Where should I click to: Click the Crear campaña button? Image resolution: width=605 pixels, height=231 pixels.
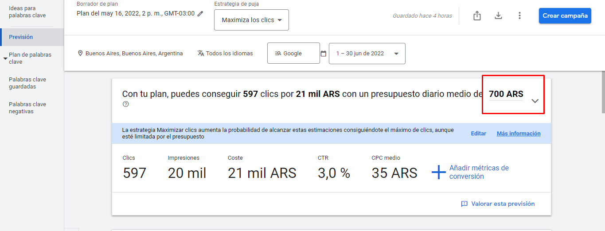[565, 16]
